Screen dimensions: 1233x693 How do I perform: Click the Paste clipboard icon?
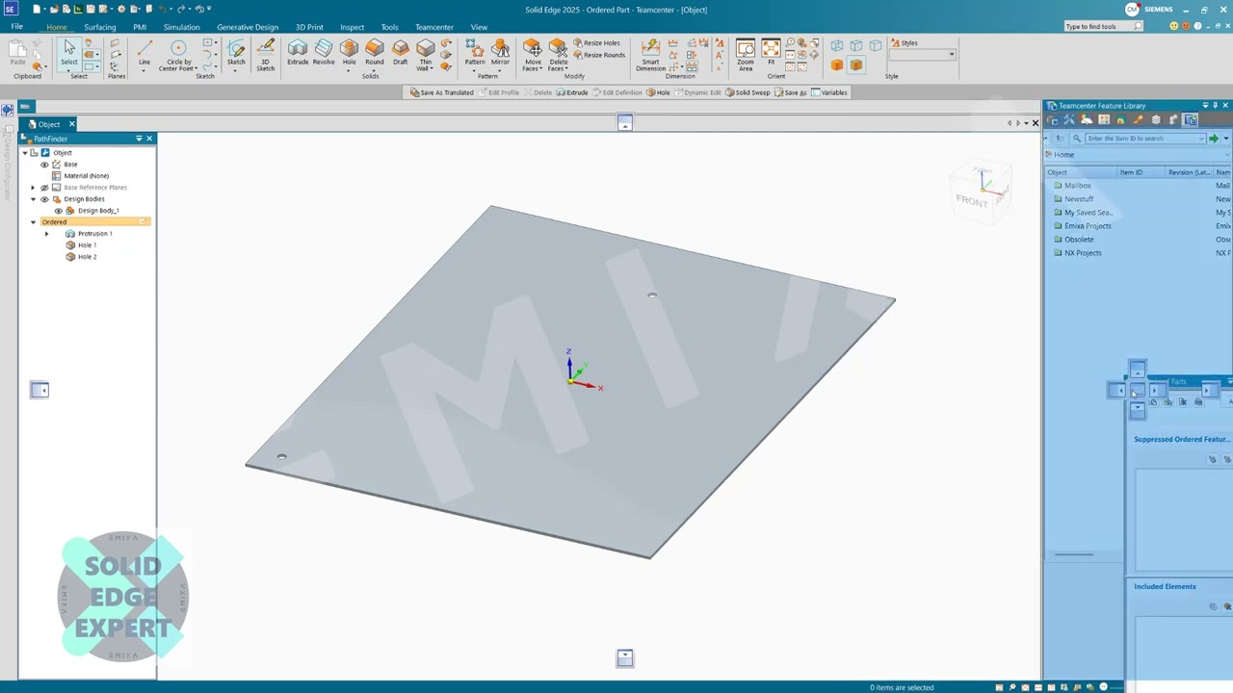[x=17, y=52]
